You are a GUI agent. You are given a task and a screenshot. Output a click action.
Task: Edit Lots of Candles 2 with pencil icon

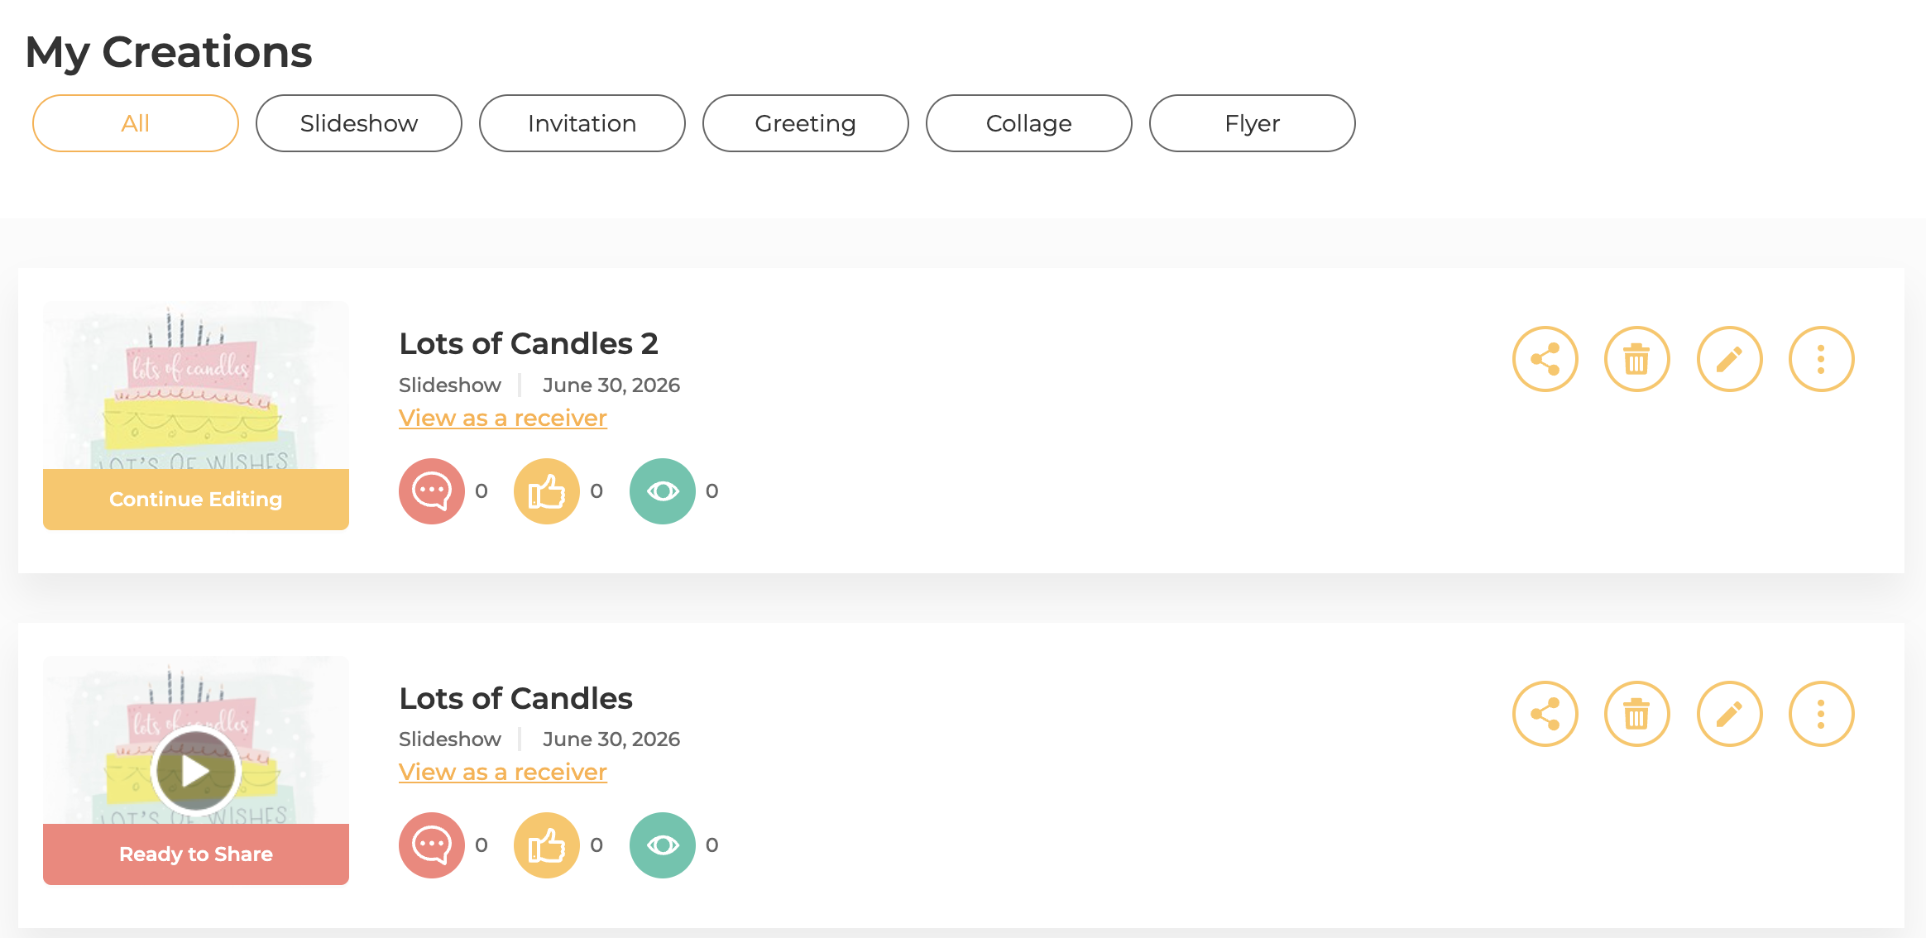coord(1730,359)
